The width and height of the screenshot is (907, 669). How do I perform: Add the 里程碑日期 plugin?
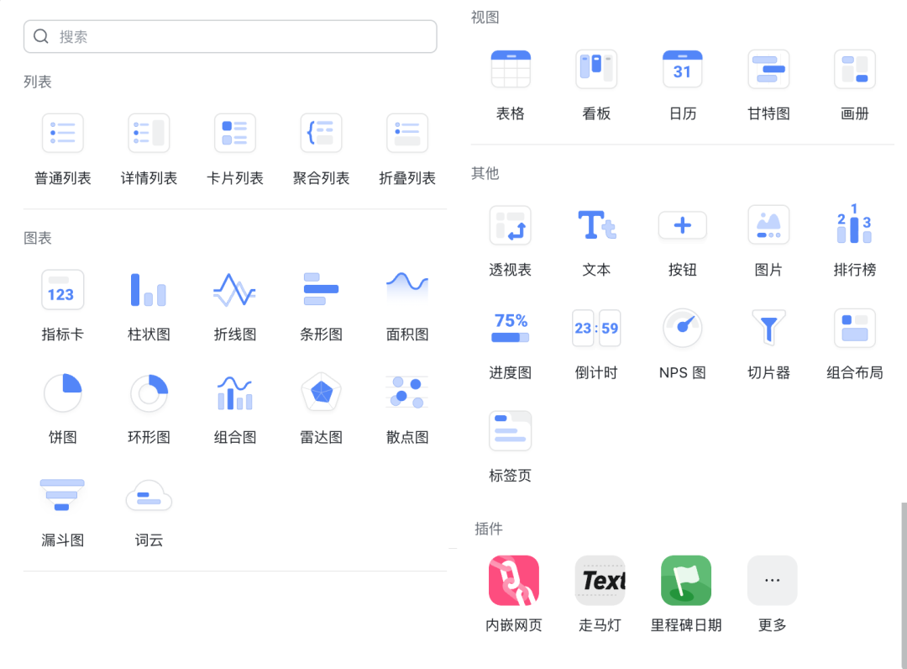[x=685, y=580]
